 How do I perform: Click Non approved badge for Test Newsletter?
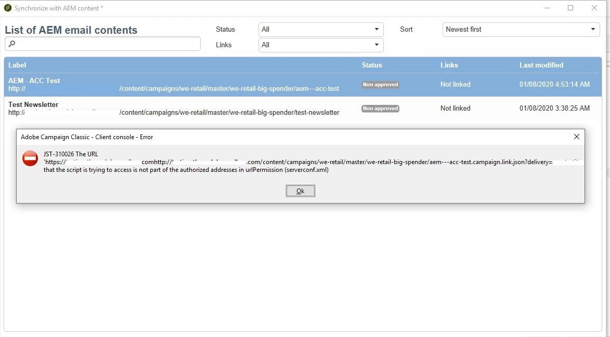tap(381, 109)
